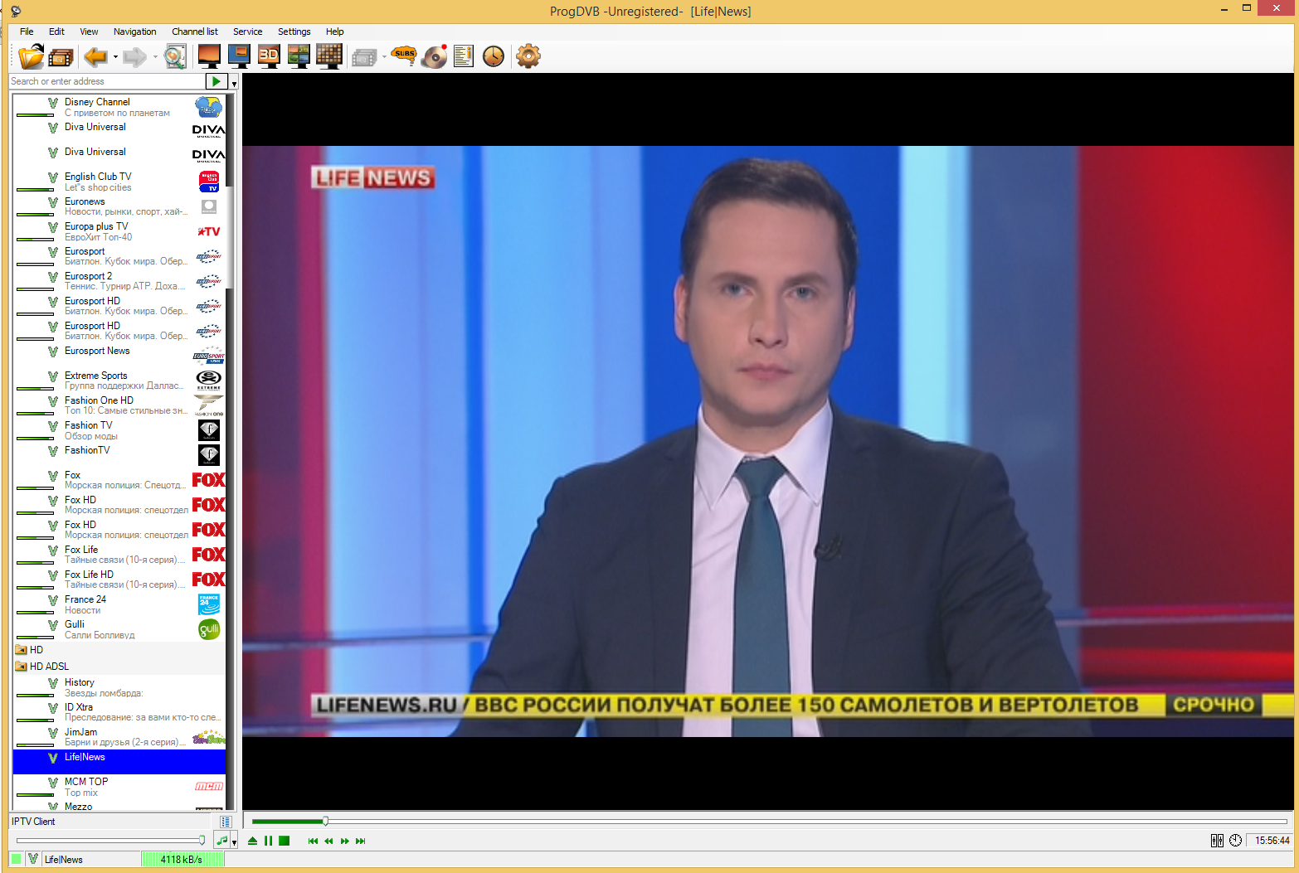Select the Gulli channel
This screenshot has height=873, width=1299.
(x=119, y=629)
